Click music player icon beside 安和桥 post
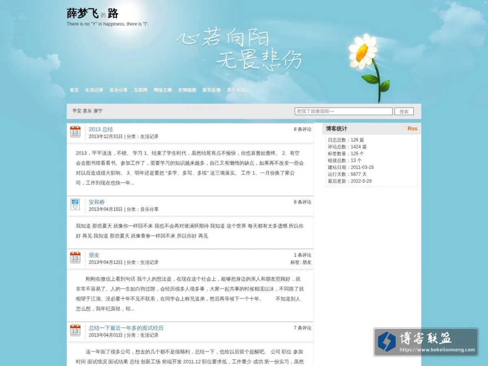 coord(75,204)
